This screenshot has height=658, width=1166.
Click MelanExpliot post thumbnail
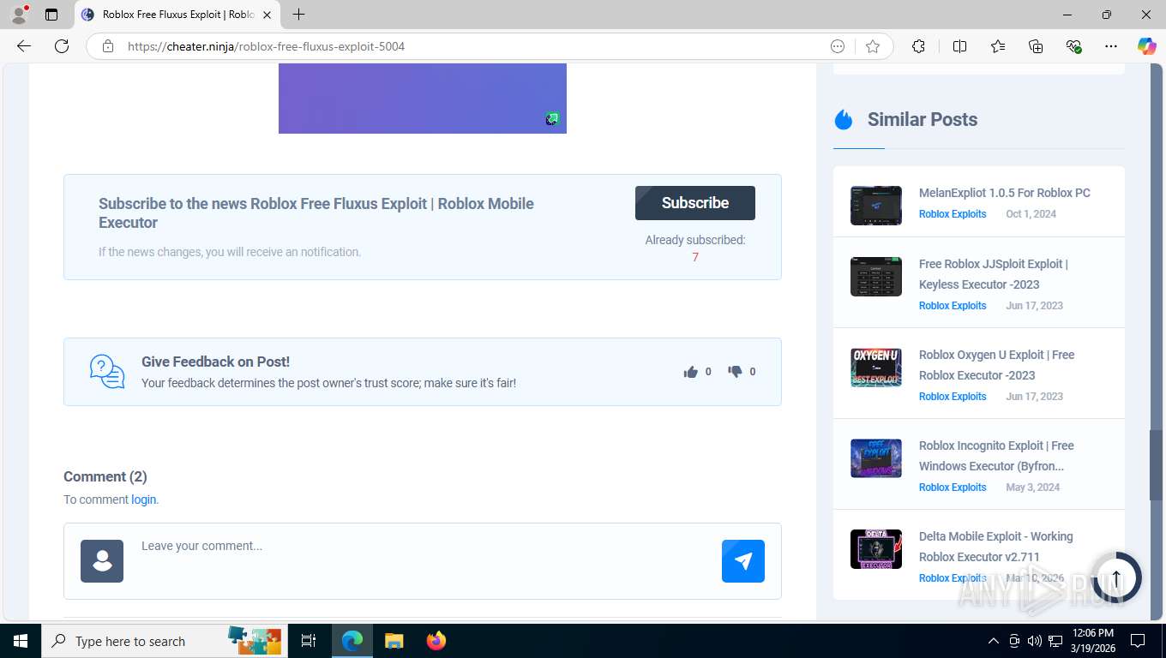click(876, 206)
